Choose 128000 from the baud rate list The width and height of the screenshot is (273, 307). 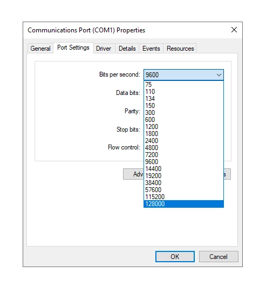point(183,204)
